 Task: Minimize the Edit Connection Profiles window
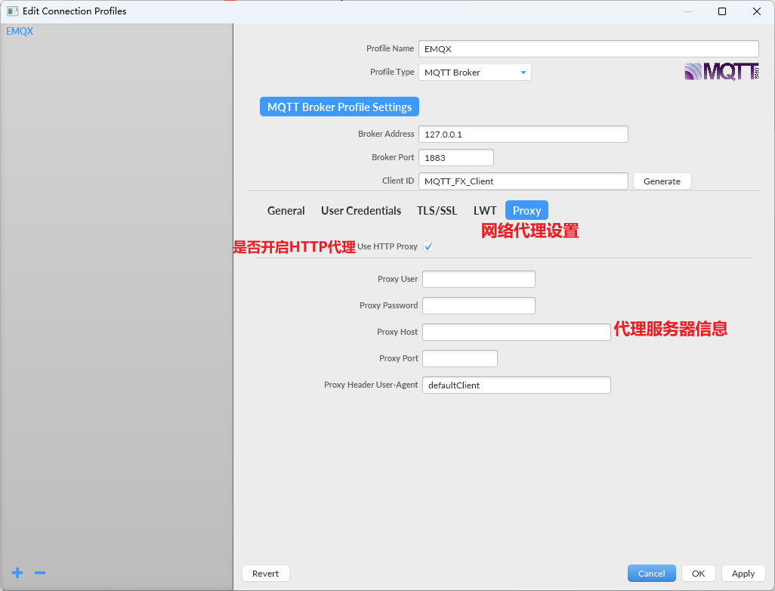tap(688, 11)
